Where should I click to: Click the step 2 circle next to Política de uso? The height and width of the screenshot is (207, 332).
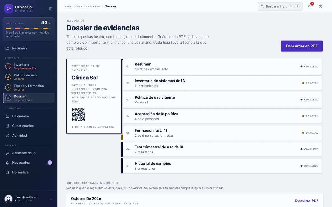click(x=8, y=77)
